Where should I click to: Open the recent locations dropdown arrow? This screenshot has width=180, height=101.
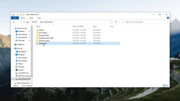(21, 22)
